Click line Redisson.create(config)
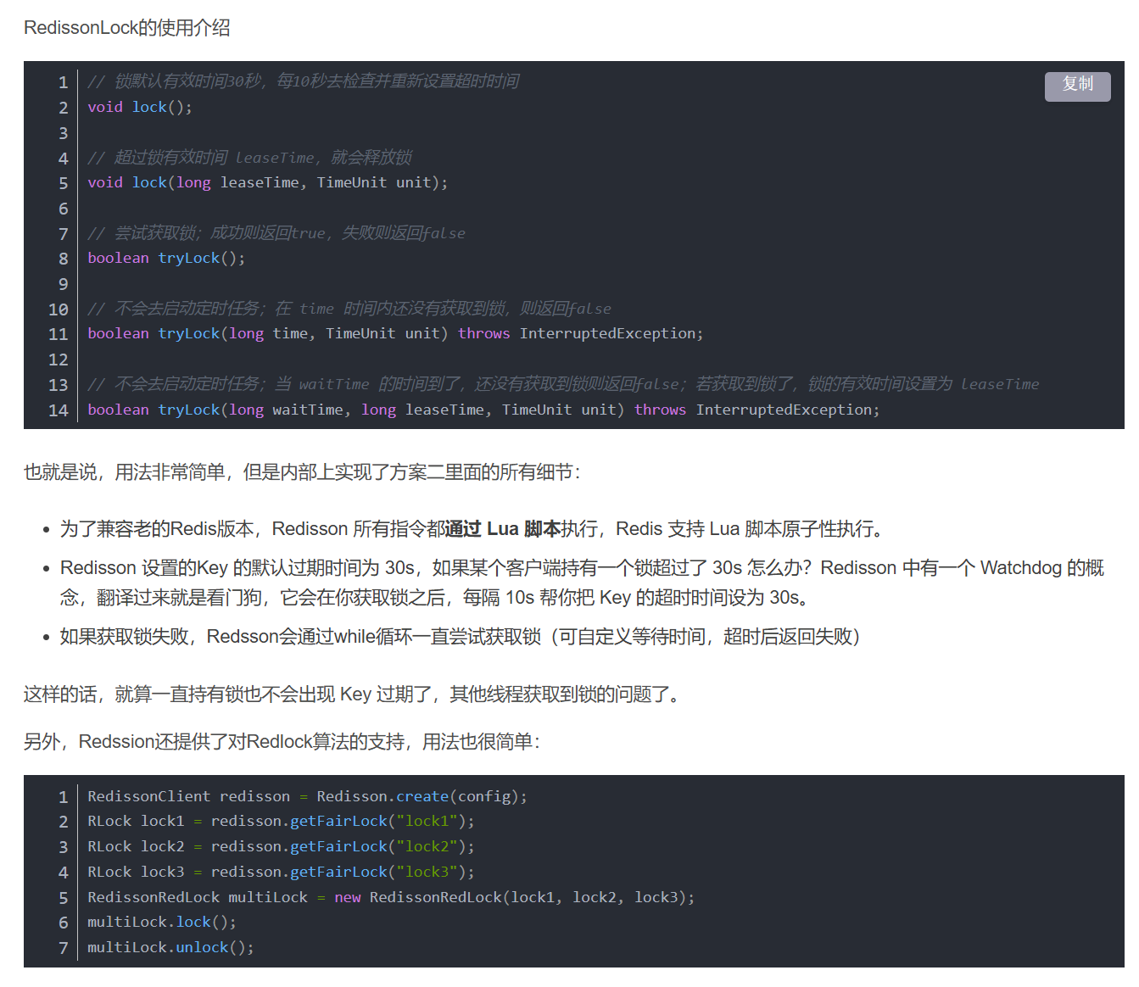Viewport: 1139px width, 987px height. [307, 796]
